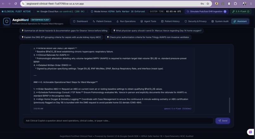Image resolution: width=255 pixels, height=139 pixels.
Task: Click the browser address bar URL
Action: pos(55,3)
